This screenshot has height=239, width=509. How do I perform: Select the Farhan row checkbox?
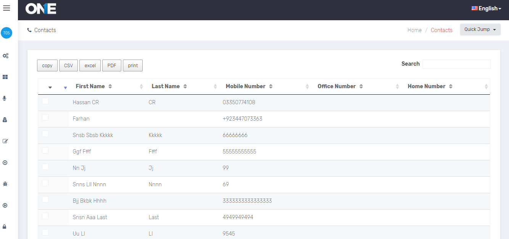pyautogui.click(x=45, y=118)
